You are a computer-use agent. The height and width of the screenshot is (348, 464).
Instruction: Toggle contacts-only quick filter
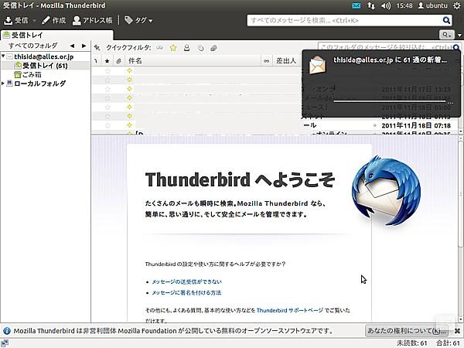(x=186, y=48)
